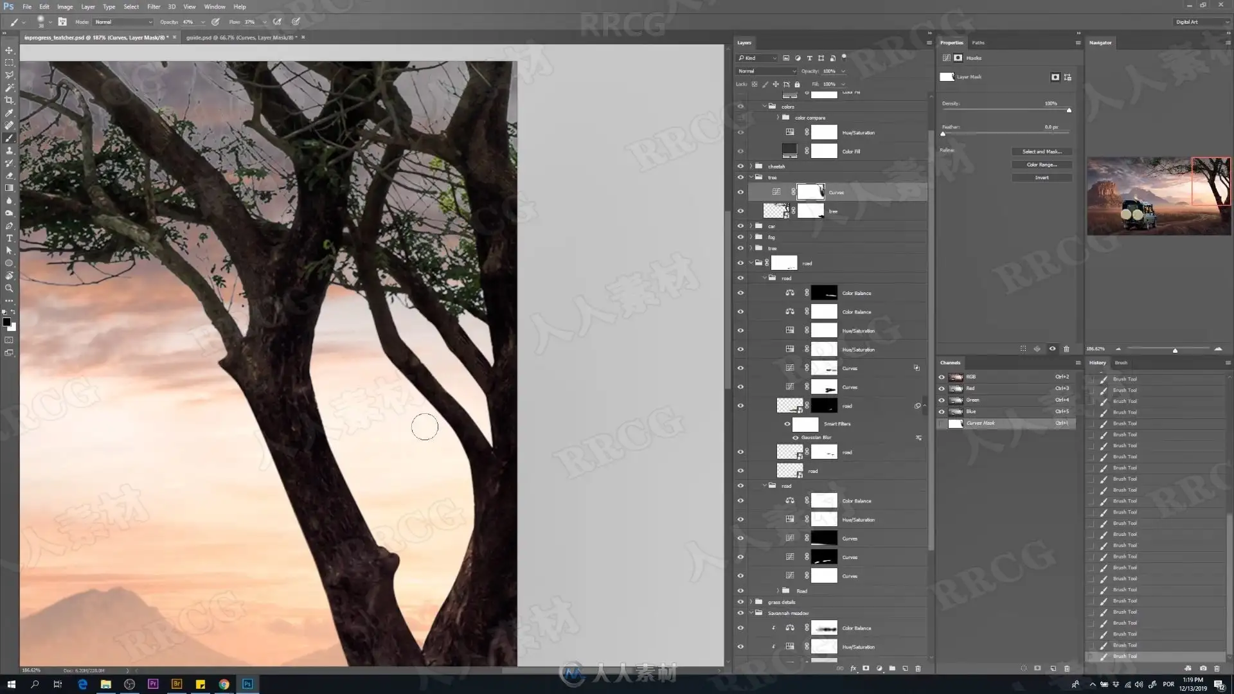1234x694 pixels.
Task: Toggle visibility of the fog group
Action: [x=740, y=237]
